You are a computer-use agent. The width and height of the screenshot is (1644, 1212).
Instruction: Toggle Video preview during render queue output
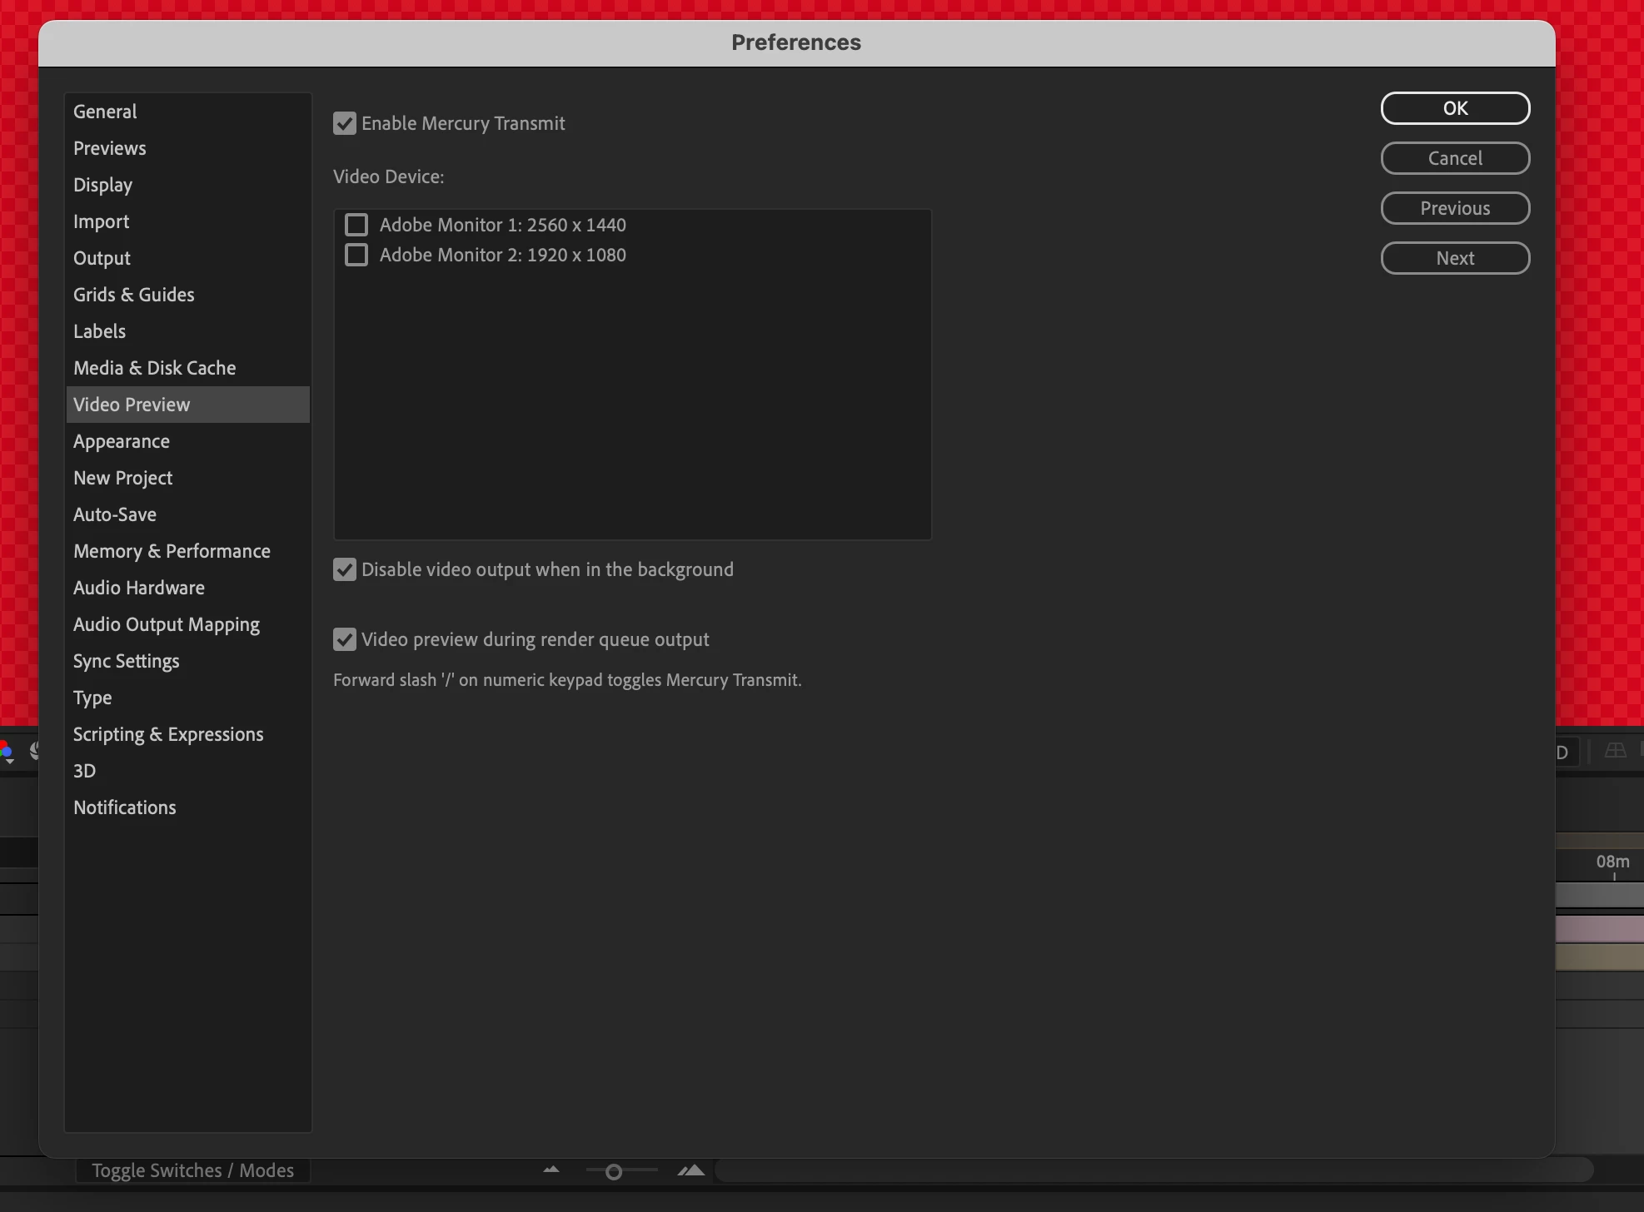coord(345,640)
